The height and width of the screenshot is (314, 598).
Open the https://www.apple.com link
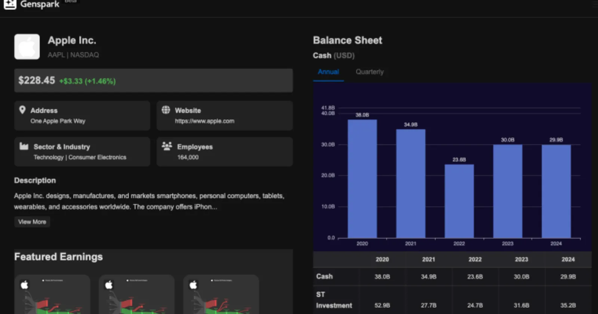click(x=204, y=121)
